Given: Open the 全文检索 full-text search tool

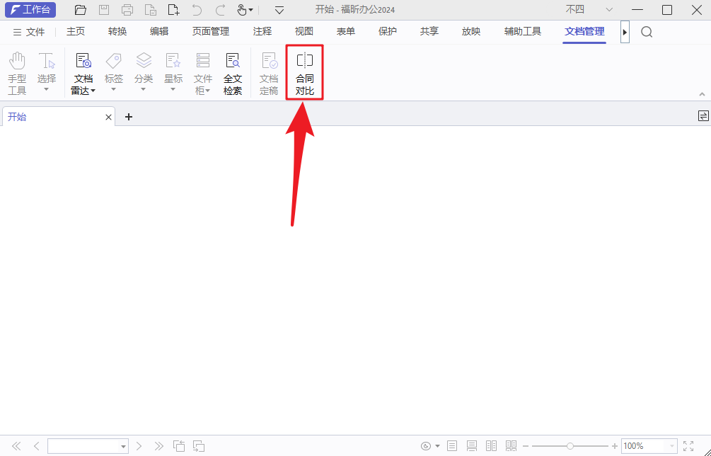Looking at the screenshot, I should [233, 72].
